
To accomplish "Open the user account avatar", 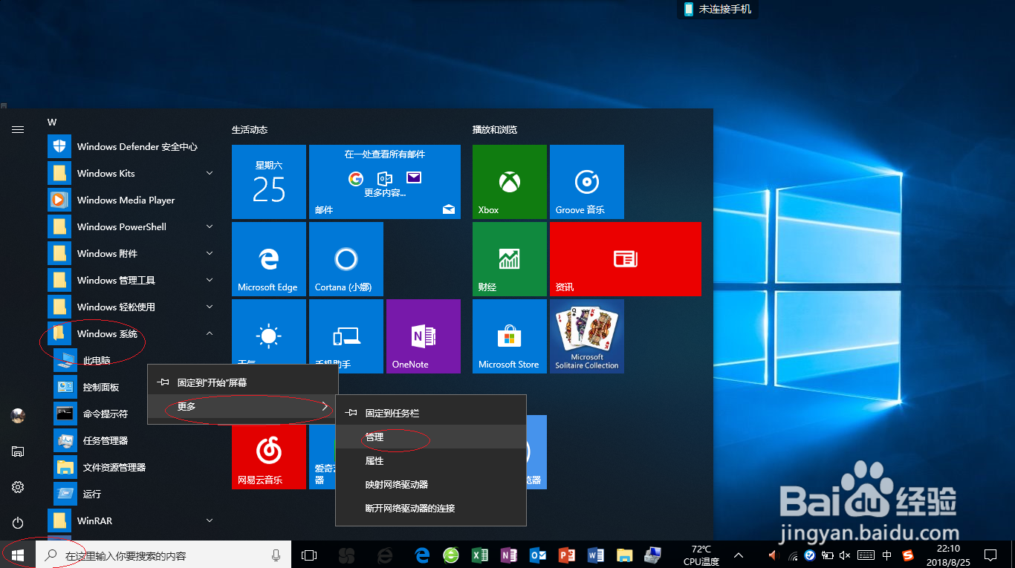I will click(18, 416).
